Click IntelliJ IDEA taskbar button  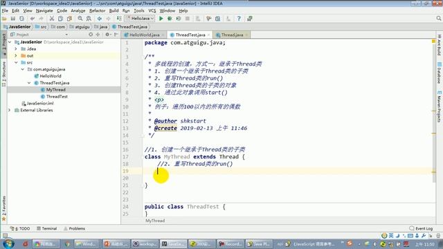tap(173, 243)
